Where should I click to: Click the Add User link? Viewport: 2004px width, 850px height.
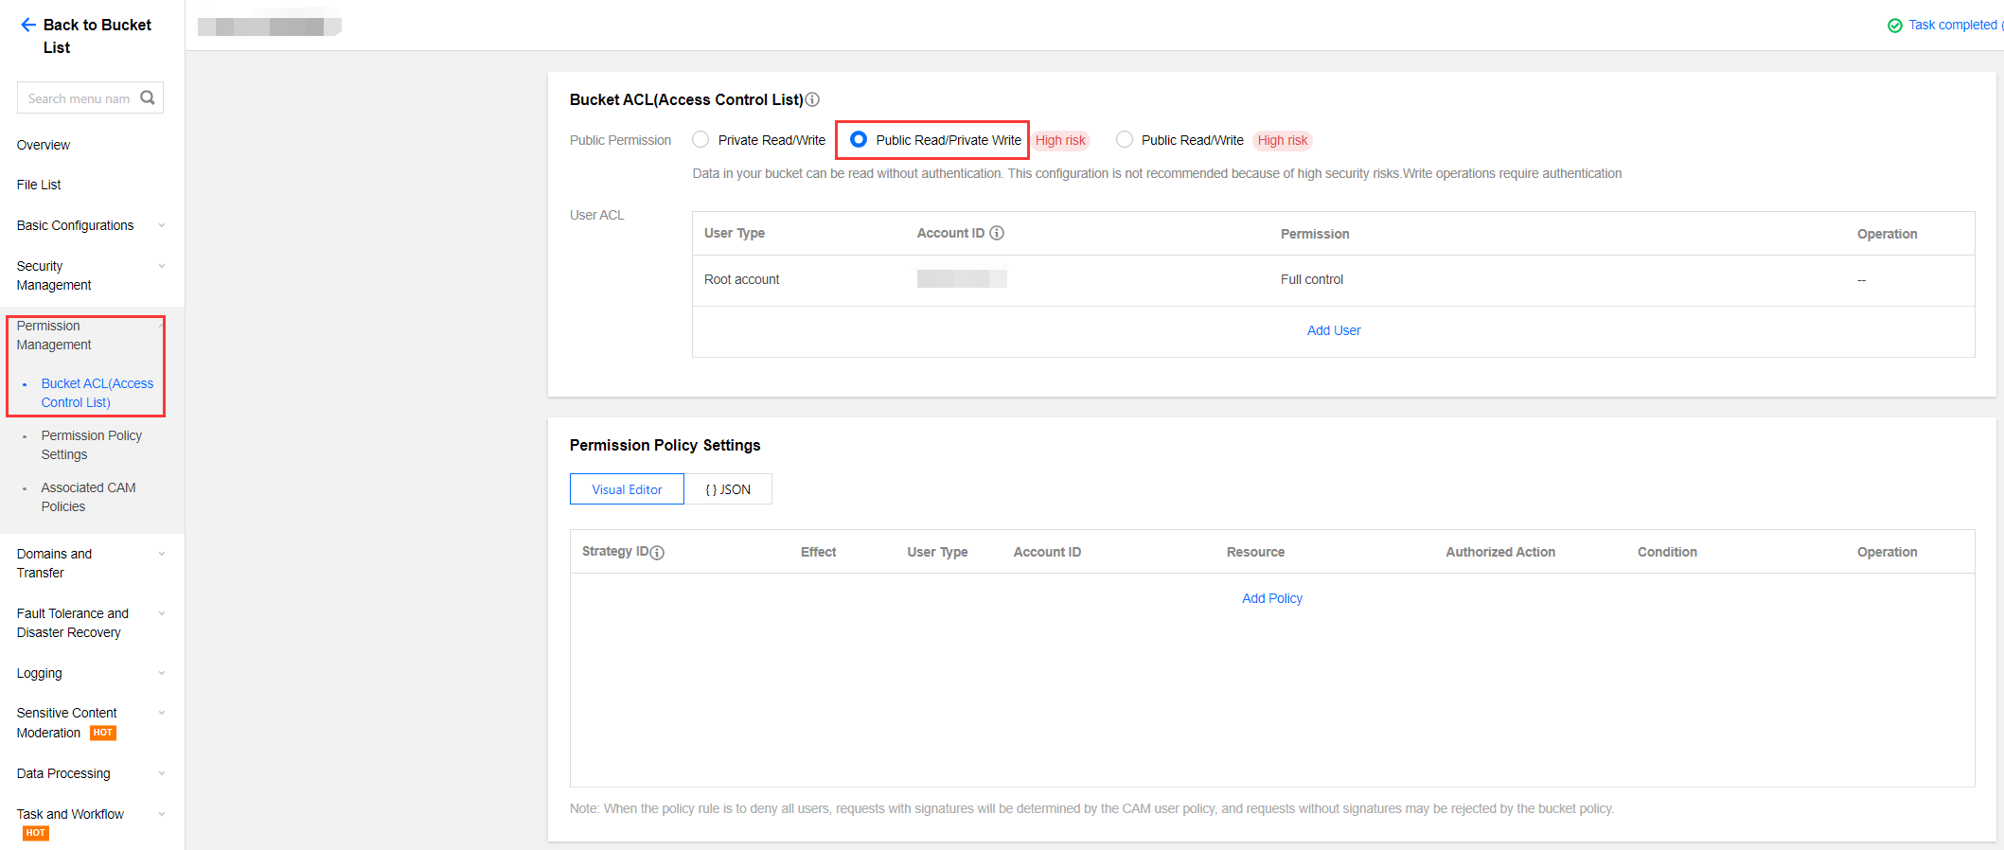[x=1333, y=330]
